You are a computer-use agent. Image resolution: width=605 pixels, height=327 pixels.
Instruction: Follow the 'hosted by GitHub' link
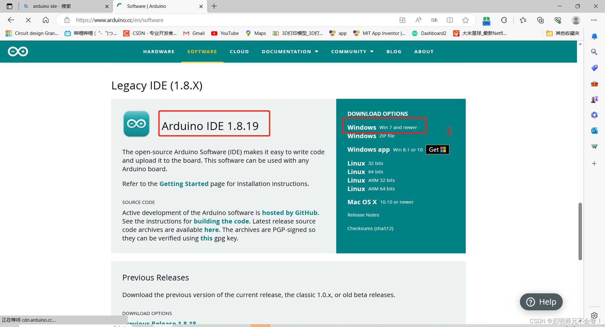[290, 213]
